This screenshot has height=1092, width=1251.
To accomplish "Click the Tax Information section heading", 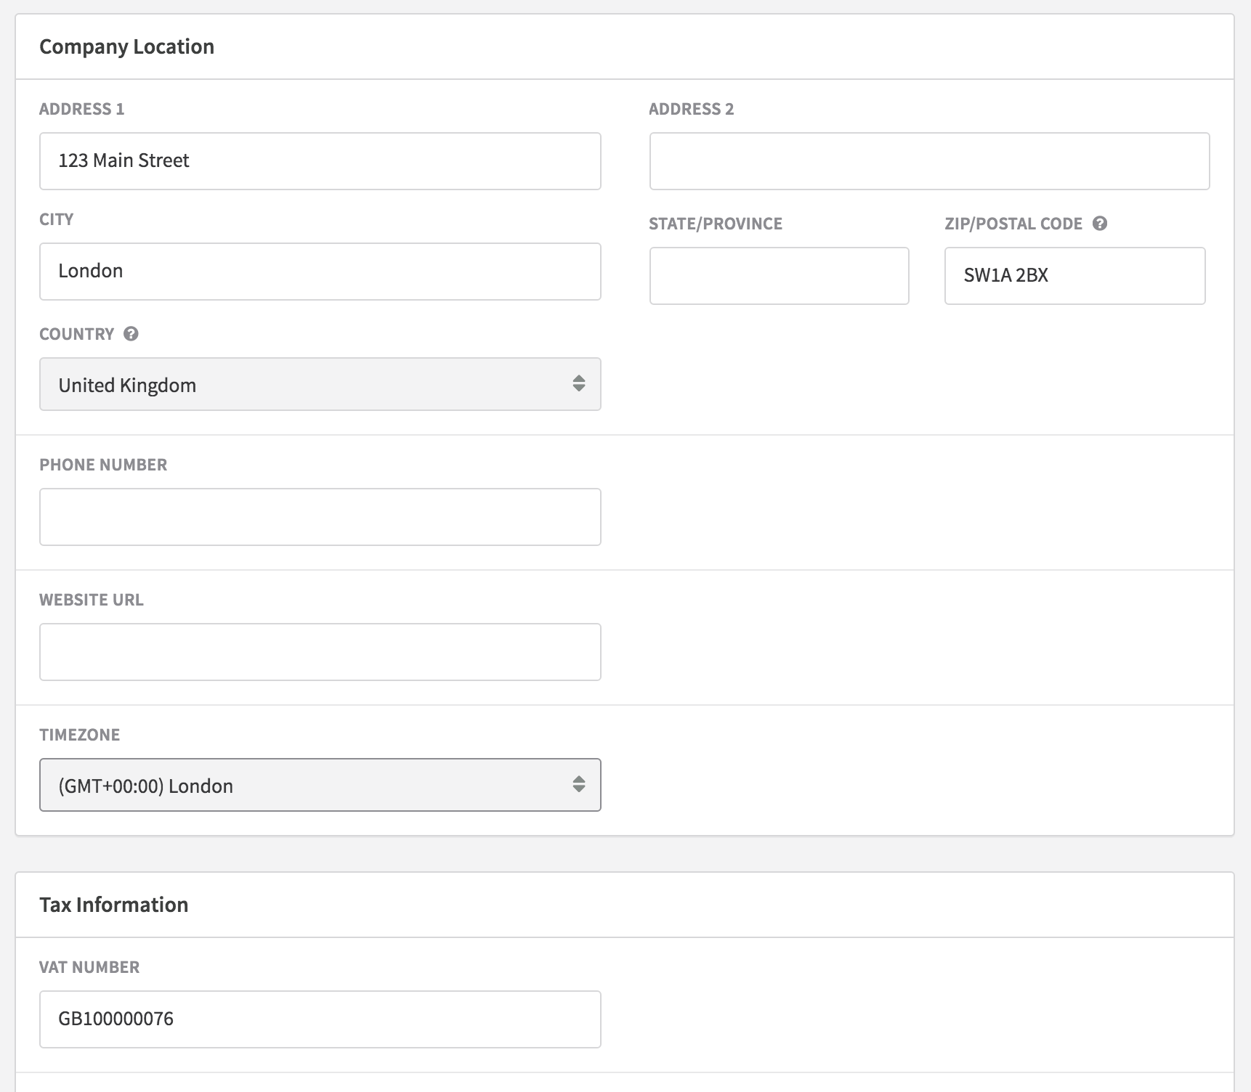I will coord(114,905).
